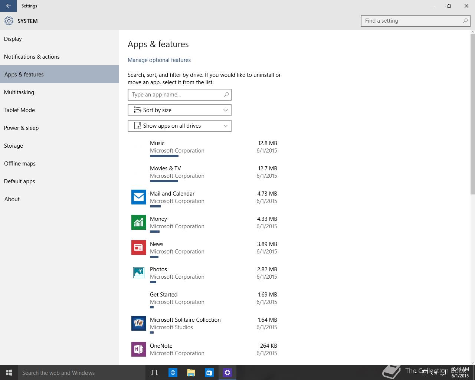Select the OneNote app name
Viewport: 475px width, 380px height.
(x=161, y=346)
